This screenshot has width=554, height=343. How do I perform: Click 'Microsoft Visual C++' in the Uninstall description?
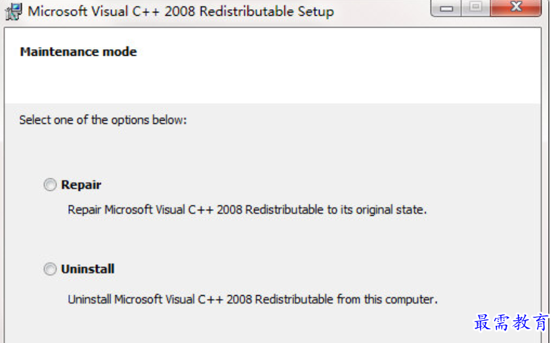pos(169,299)
